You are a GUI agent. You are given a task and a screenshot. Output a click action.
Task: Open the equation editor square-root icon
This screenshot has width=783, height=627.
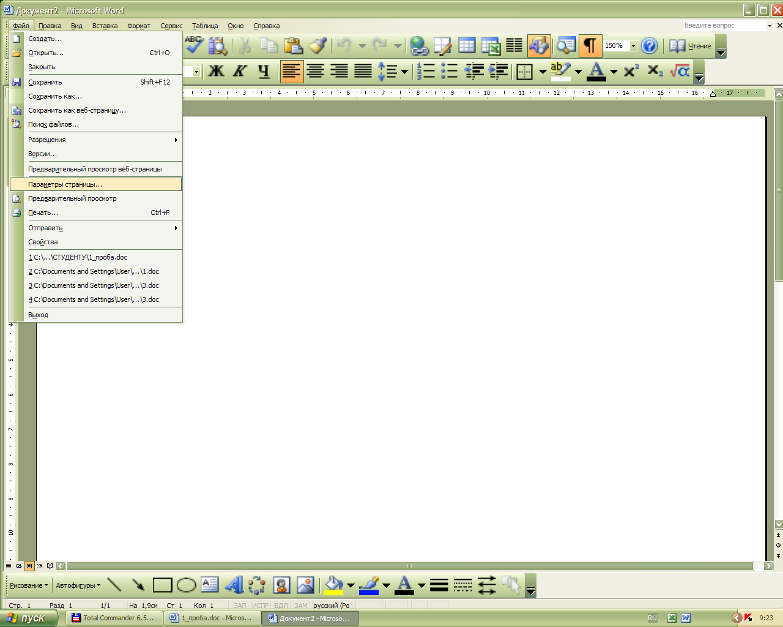point(680,71)
